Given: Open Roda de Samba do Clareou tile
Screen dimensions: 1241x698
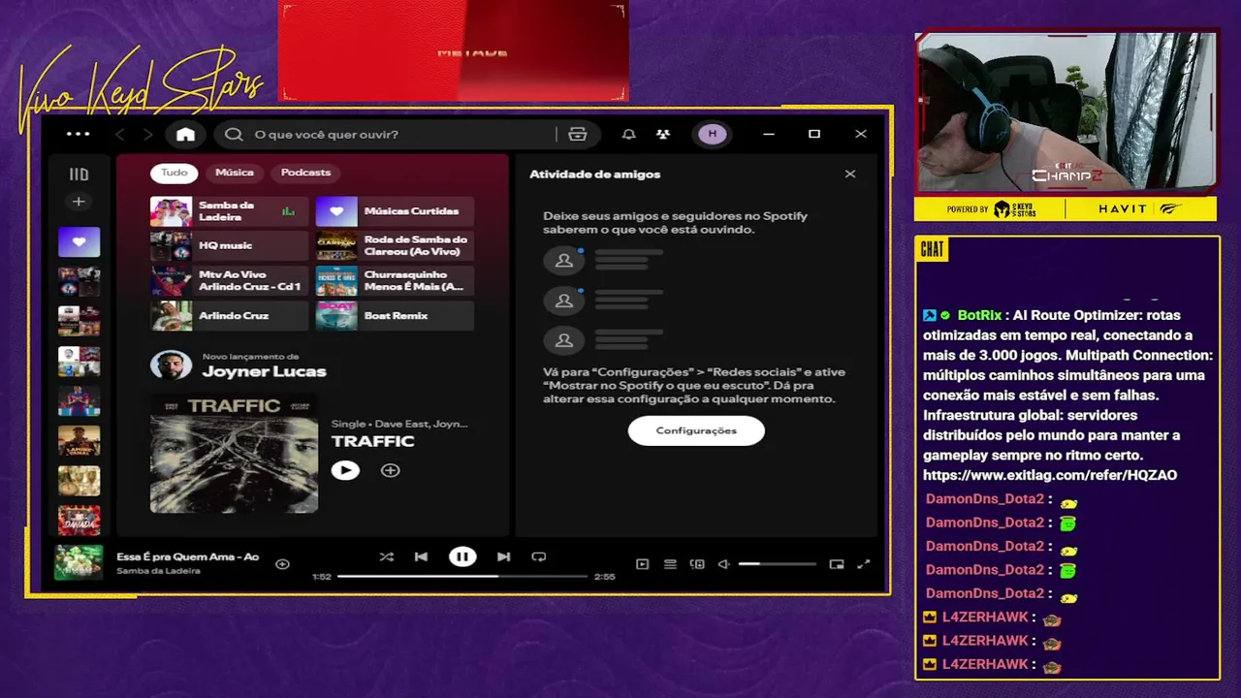Looking at the screenshot, I should pos(395,246).
